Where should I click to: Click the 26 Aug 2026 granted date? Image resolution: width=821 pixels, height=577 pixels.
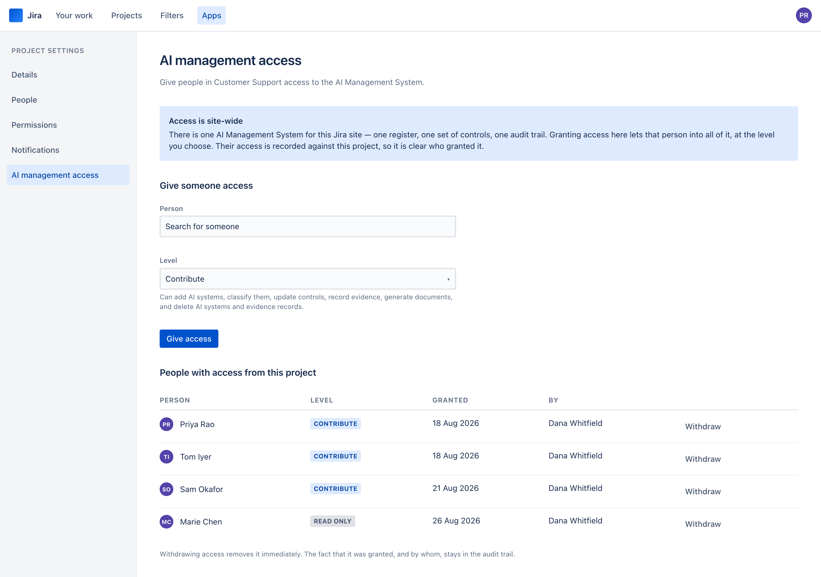pos(456,521)
